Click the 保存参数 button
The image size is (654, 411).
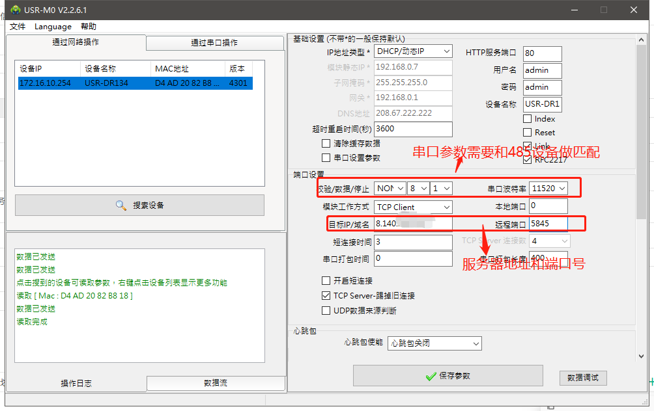coord(448,376)
